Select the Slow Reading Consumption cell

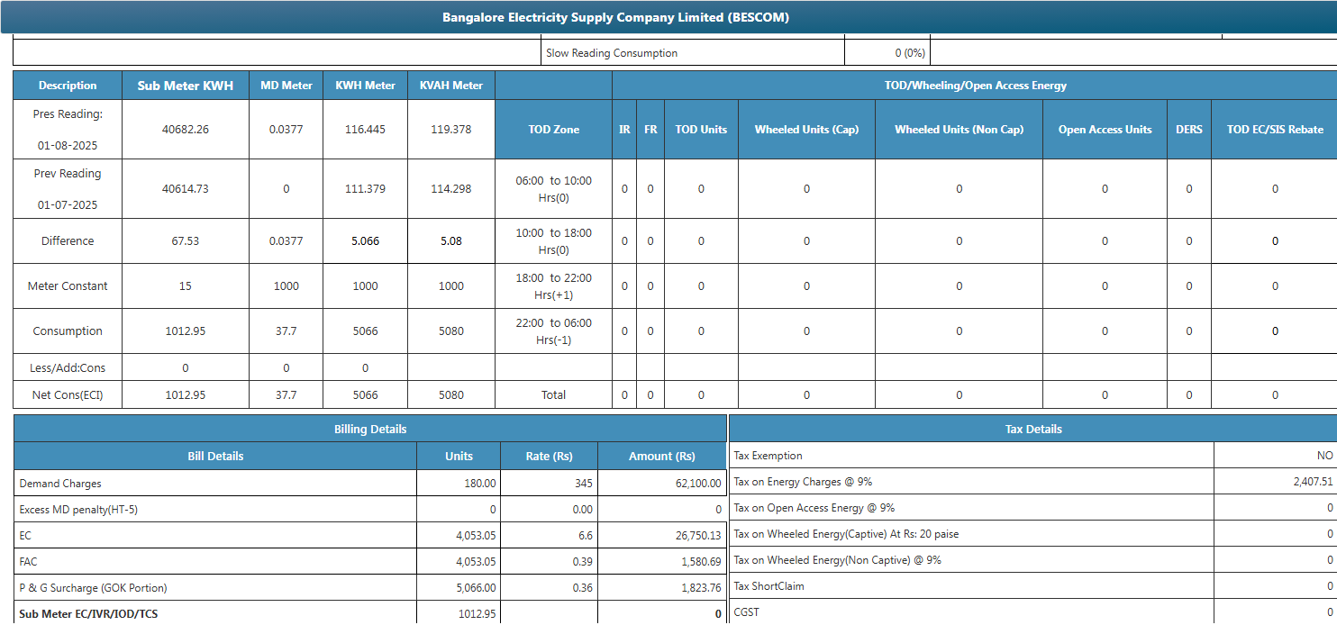pos(612,53)
